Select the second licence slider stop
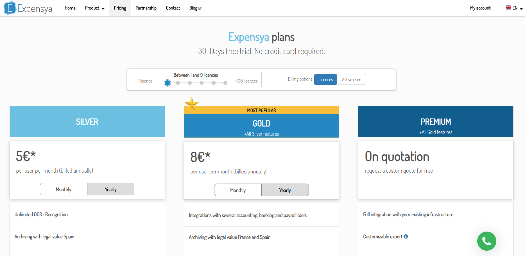The width and height of the screenshot is (525, 256). [178, 83]
